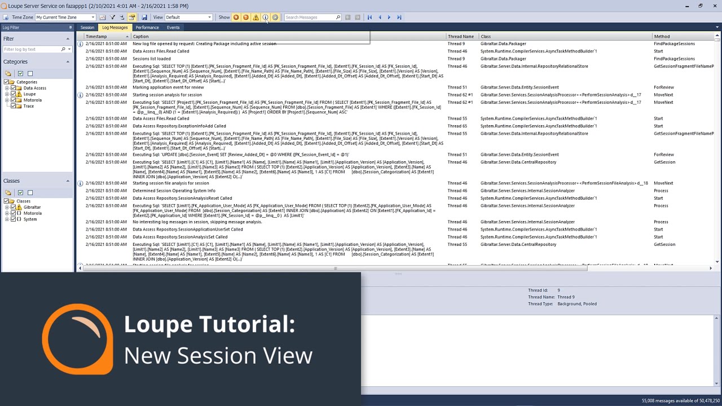Click the thread tree toolbar icon
Screen dimensions: 722x406
tap(122, 17)
